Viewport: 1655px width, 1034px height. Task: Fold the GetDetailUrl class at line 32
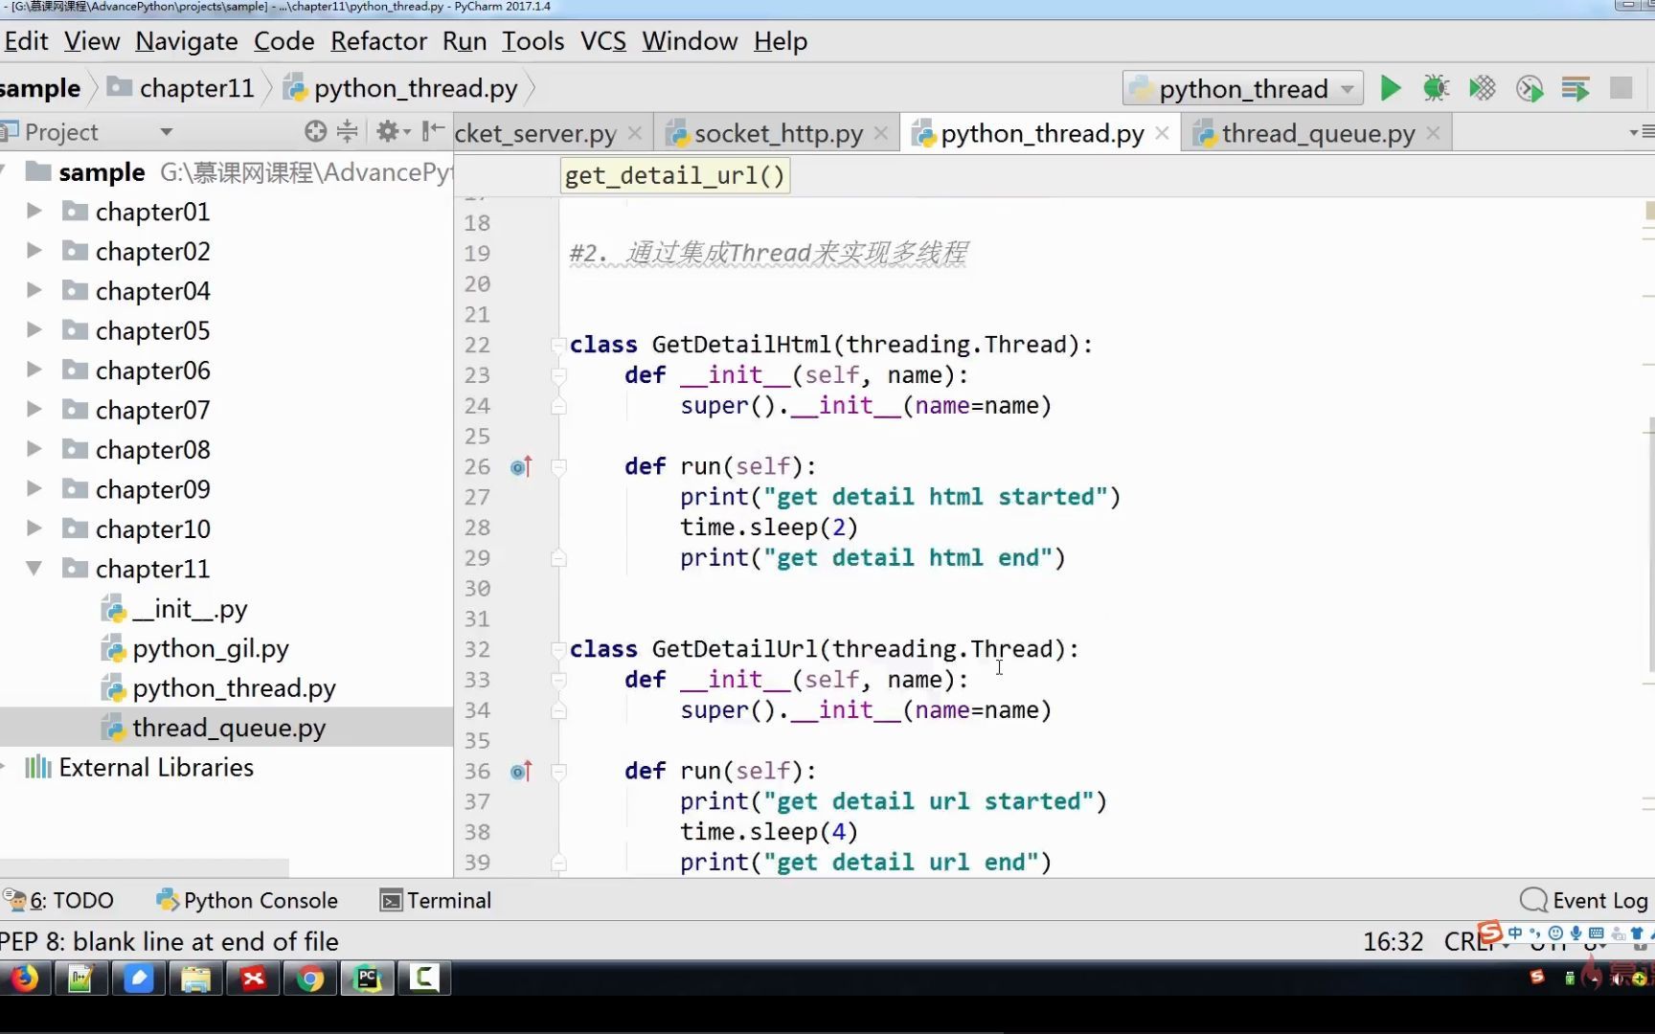558,649
